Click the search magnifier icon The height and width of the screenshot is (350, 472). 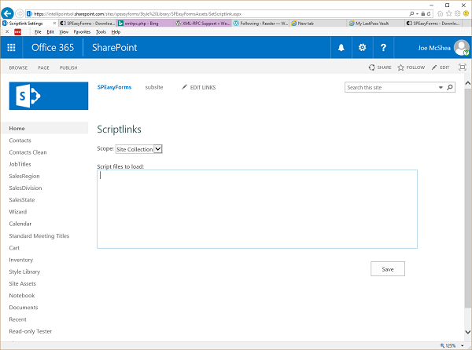coord(450,87)
